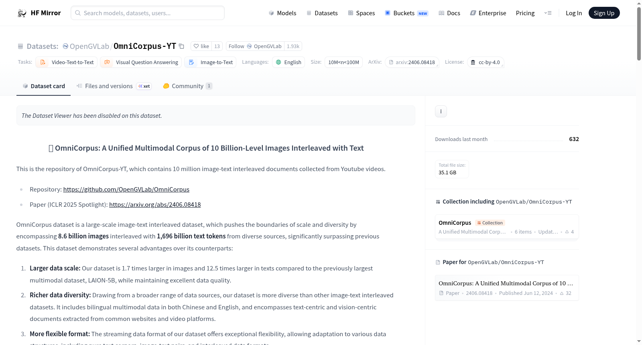
Task: Select the Visual Question Answering task tag
Action: coord(141,62)
